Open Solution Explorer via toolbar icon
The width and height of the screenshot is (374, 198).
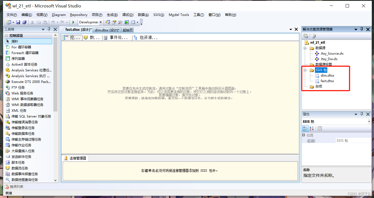click(108, 22)
